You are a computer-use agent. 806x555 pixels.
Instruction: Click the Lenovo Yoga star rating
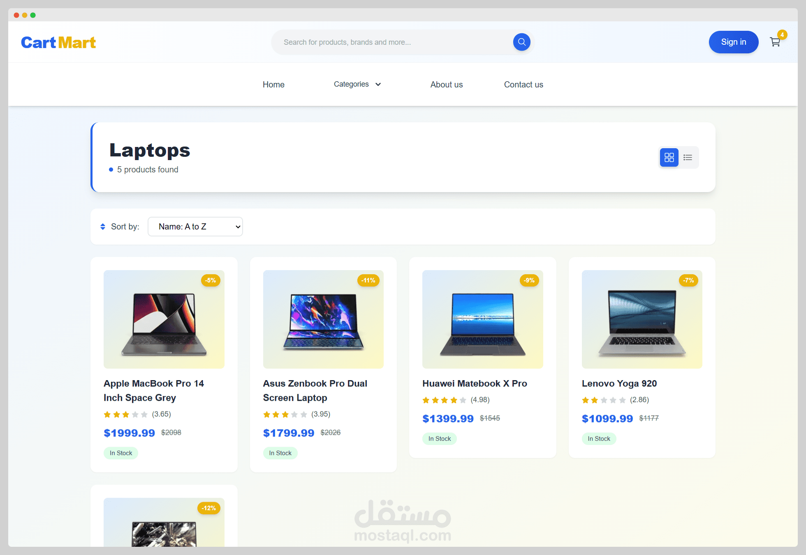click(x=604, y=400)
